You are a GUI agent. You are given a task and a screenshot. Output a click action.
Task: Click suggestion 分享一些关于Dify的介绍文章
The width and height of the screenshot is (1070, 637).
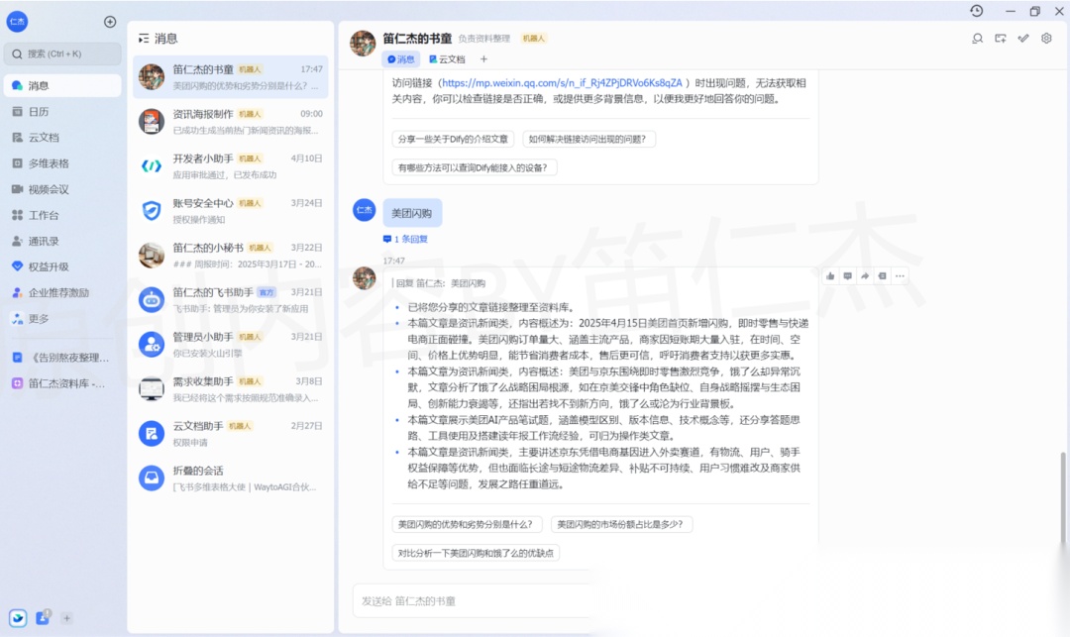coord(453,139)
